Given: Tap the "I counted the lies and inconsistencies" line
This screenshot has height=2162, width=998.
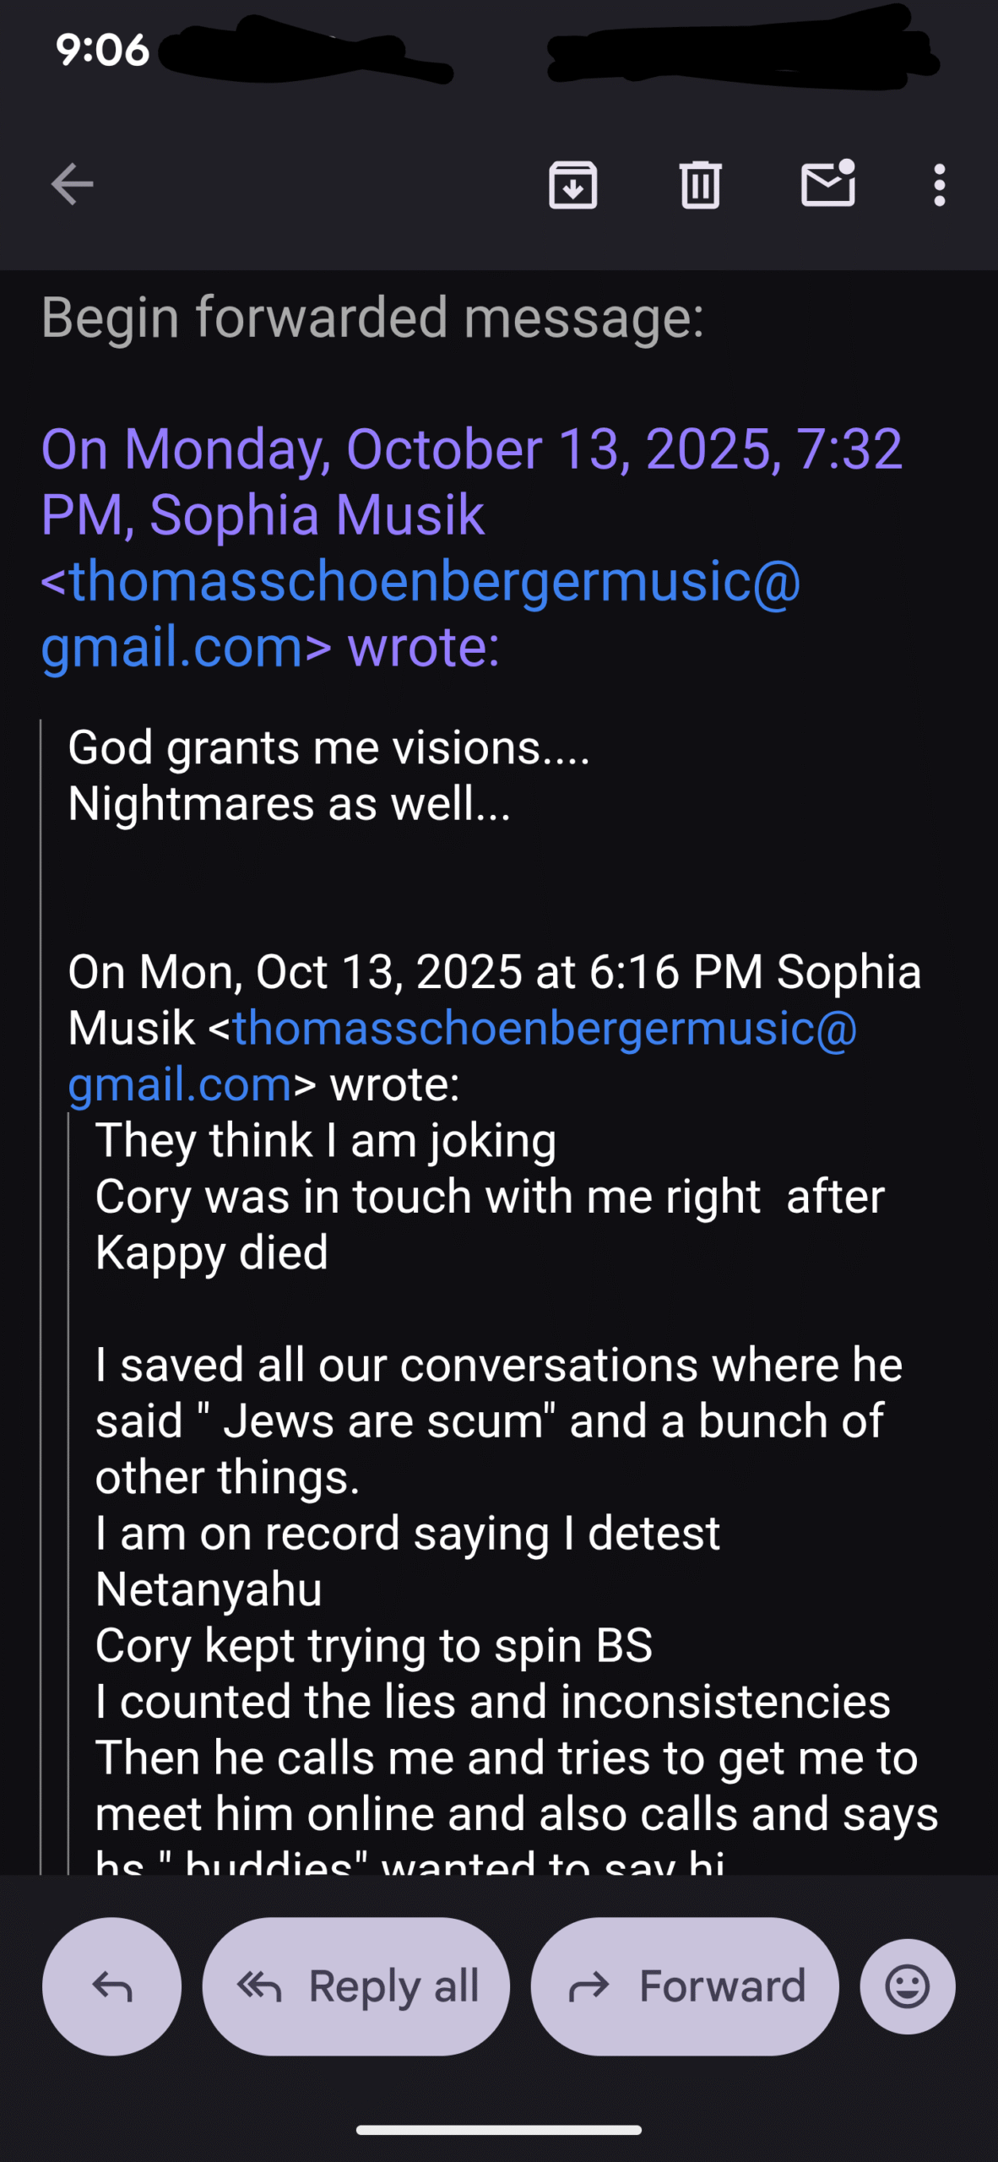Looking at the screenshot, I should click(x=492, y=1701).
